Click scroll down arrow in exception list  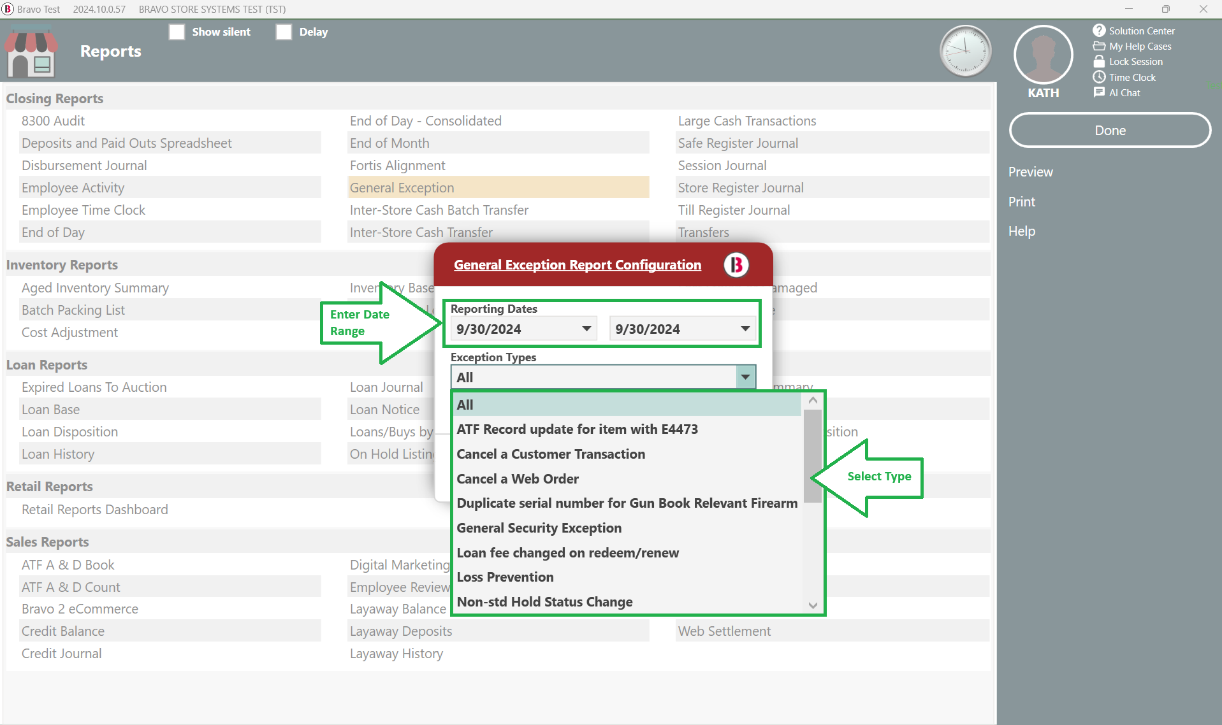(x=813, y=605)
